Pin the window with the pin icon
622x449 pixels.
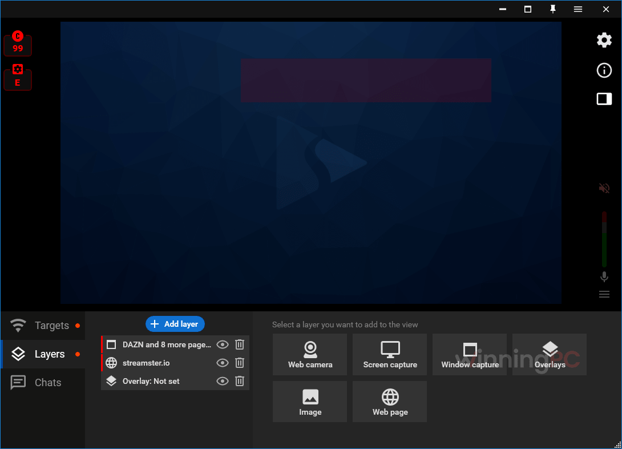[x=552, y=9]
